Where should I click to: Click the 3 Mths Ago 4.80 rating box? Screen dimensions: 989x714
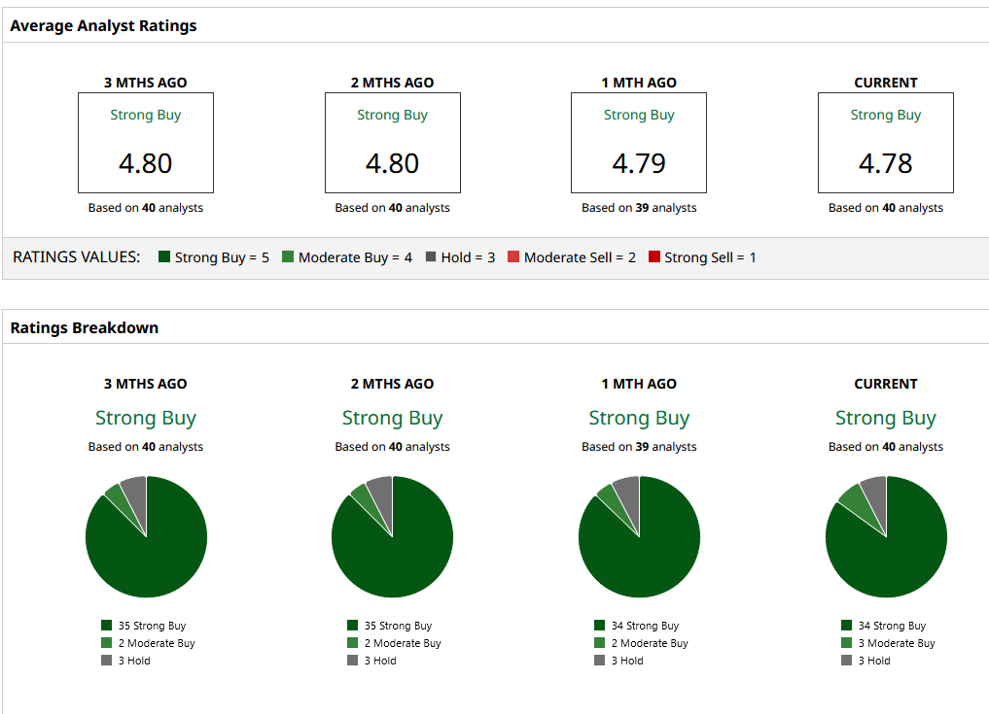(146, 143)
